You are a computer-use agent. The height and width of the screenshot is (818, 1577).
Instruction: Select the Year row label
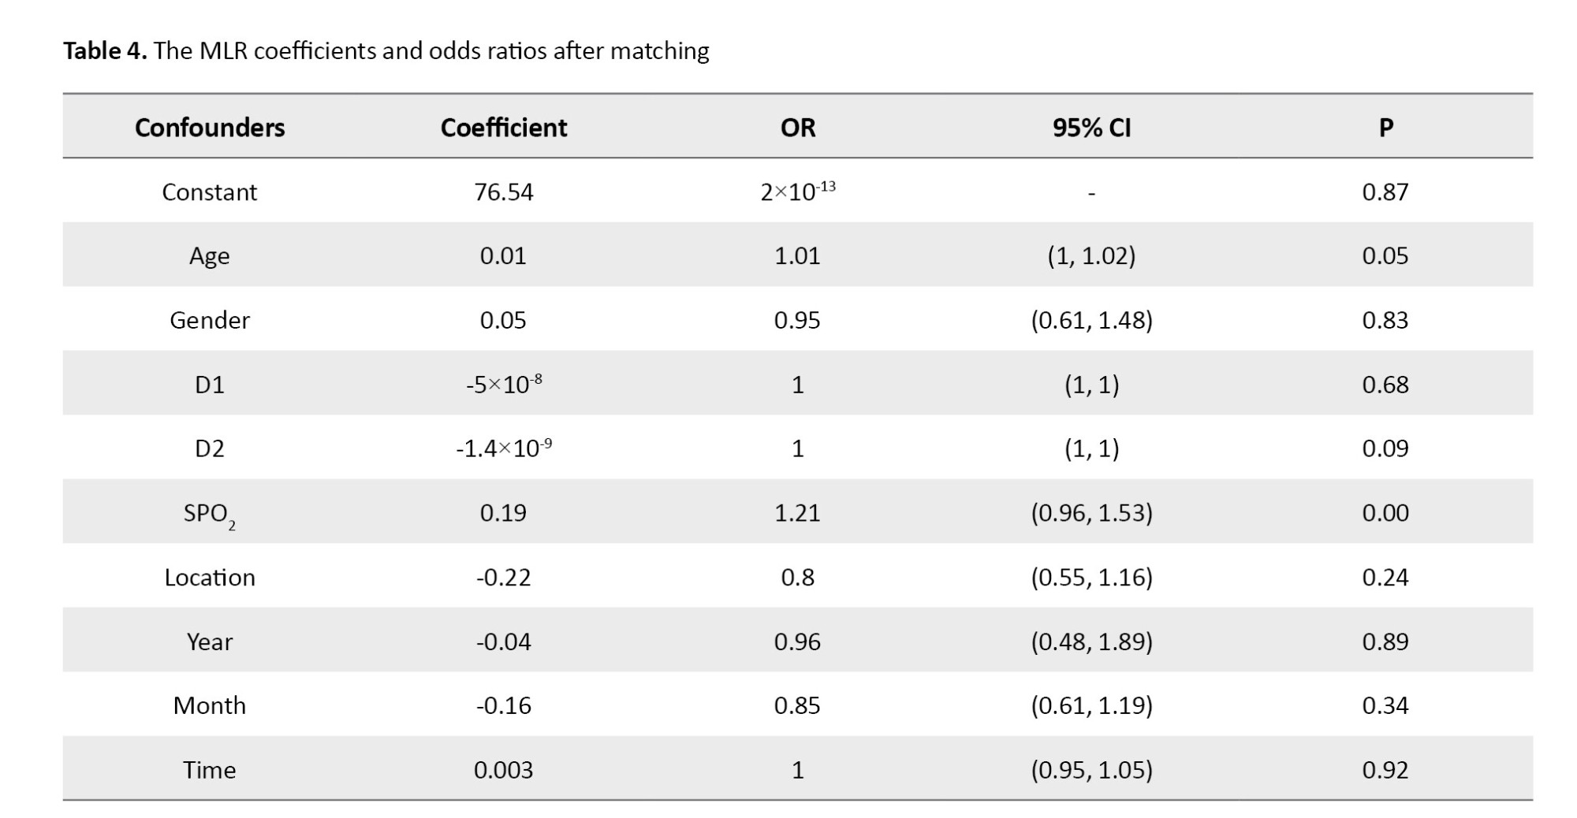pos(210,641)
